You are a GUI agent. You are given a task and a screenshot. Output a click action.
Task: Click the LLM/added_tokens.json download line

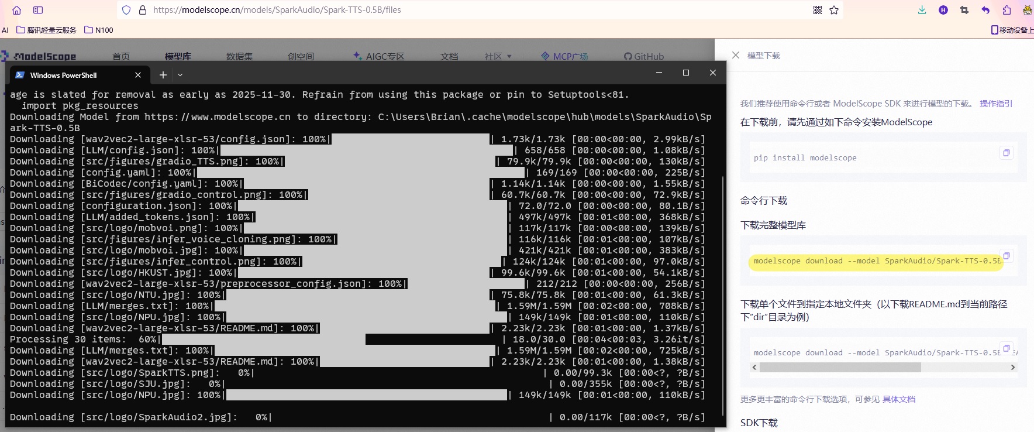[x=357, y=217]
